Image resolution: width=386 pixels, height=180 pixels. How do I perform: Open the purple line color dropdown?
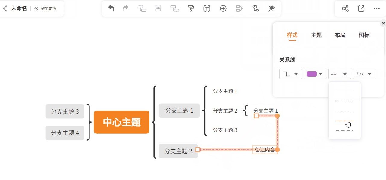click(x=315, y=74)
